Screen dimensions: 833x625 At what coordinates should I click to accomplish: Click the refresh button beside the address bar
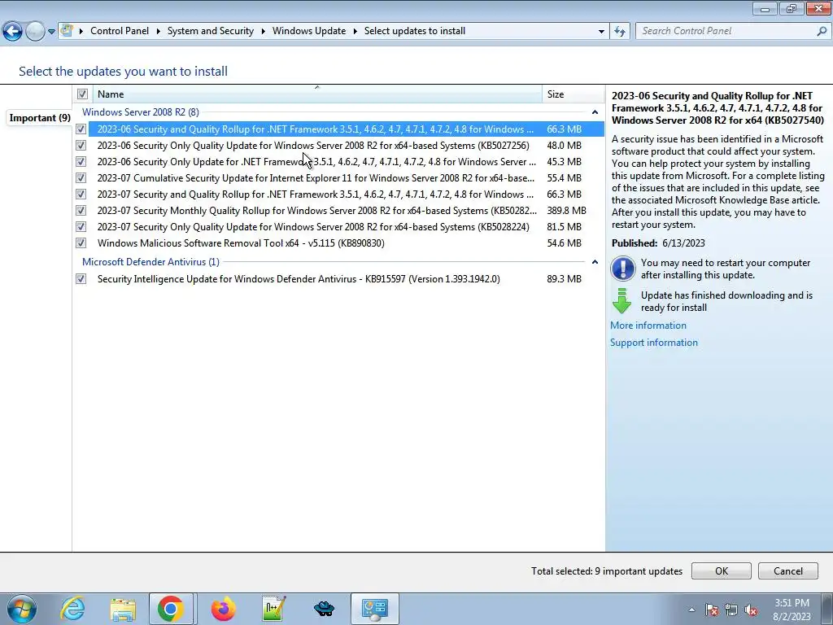coord(619,31)
